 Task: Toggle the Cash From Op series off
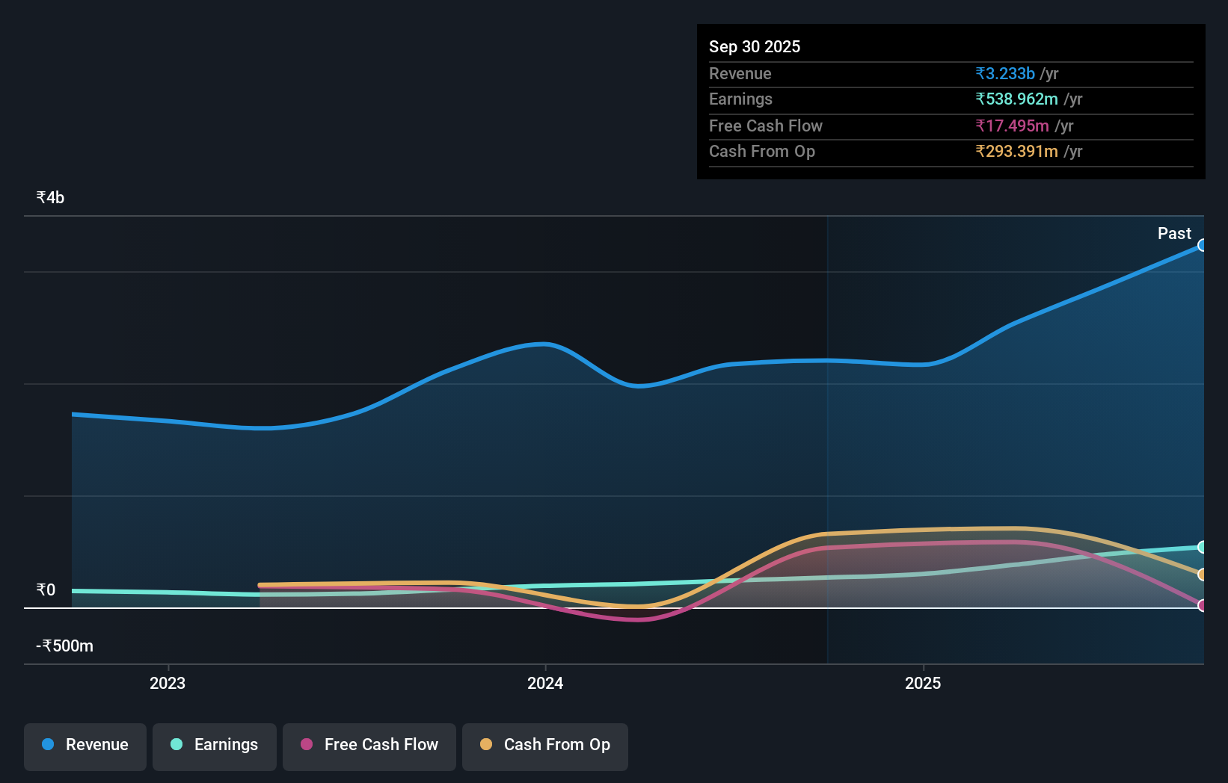coord(544,746)
